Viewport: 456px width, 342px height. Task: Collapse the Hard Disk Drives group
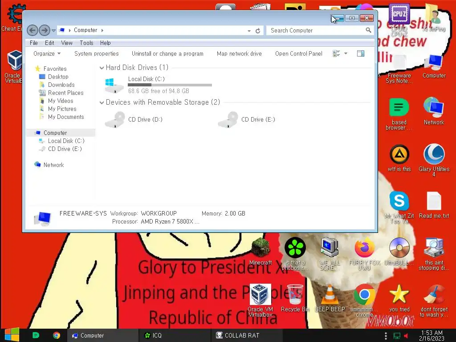[102, 68]
